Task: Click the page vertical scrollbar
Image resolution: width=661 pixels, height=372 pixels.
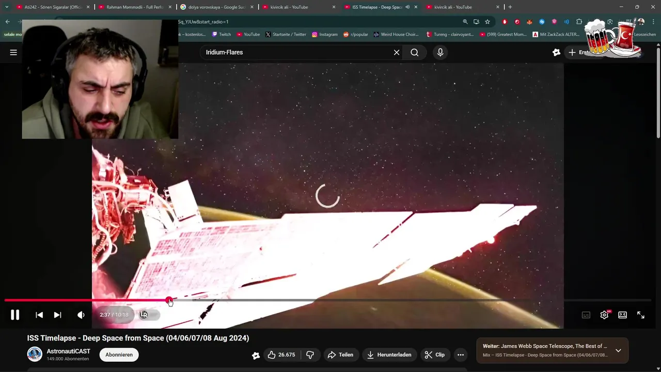Action: coord(658,93)
